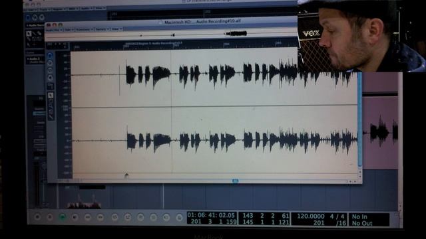Click the No In MIDI display

(359, 216)
